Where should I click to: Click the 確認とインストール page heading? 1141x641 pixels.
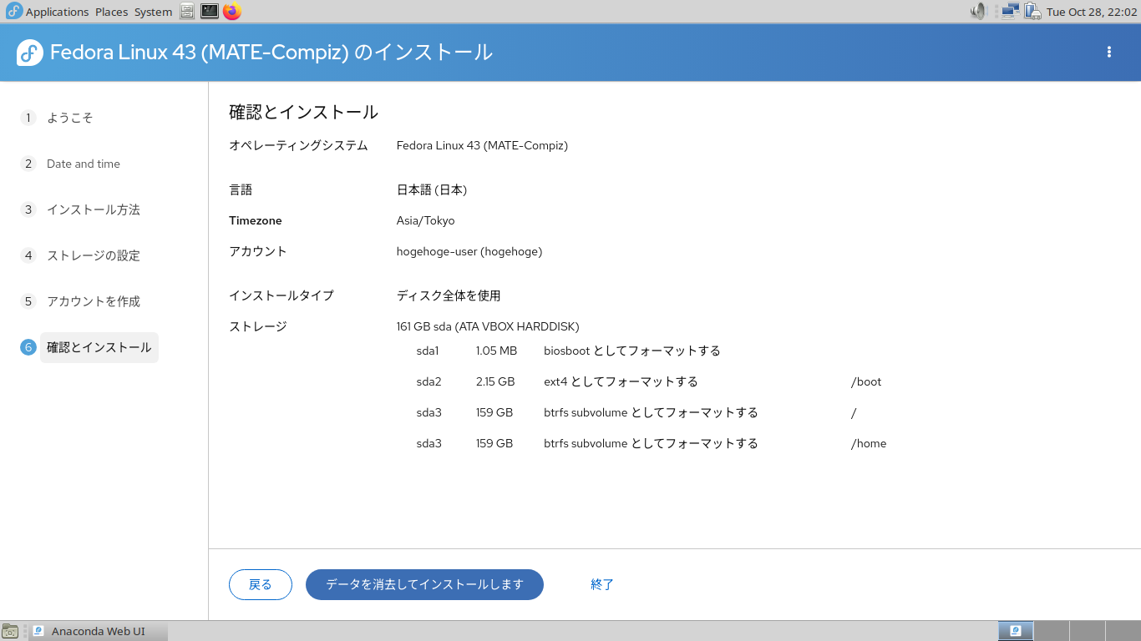click(304, 112)
